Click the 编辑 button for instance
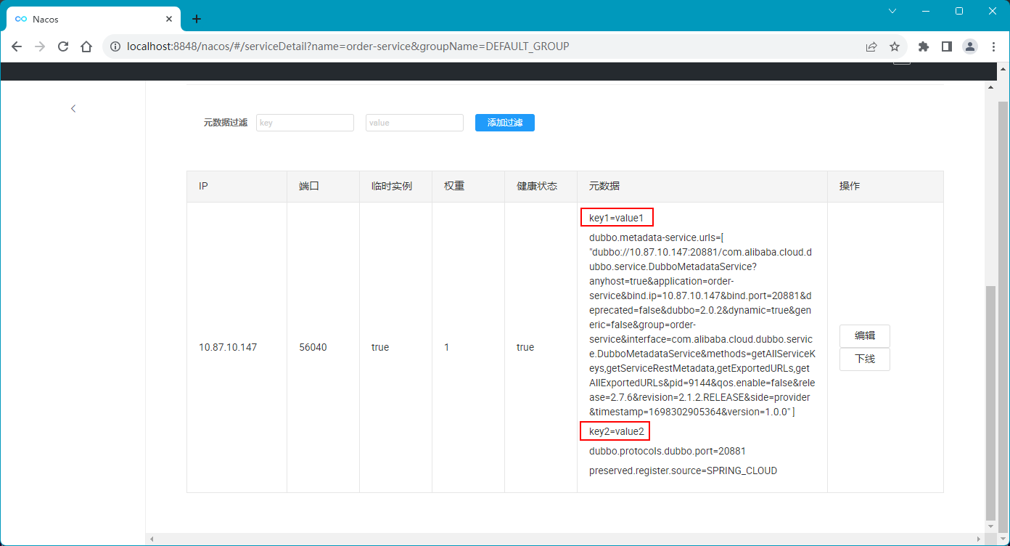 865,336
